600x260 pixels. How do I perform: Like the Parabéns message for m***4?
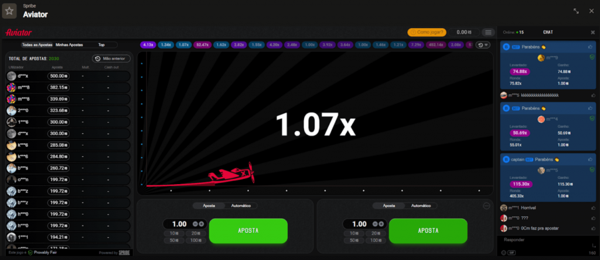[589, 108]
